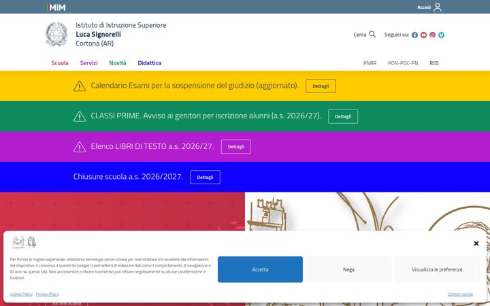This screenshot has width=490, height=306.
Task: Click the school logo in cookie banner
Action: click(x=24, y=242)
